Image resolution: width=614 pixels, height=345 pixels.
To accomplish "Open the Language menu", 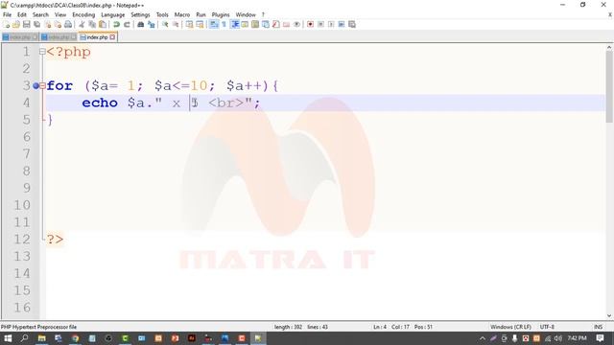I will coord(113,14).
